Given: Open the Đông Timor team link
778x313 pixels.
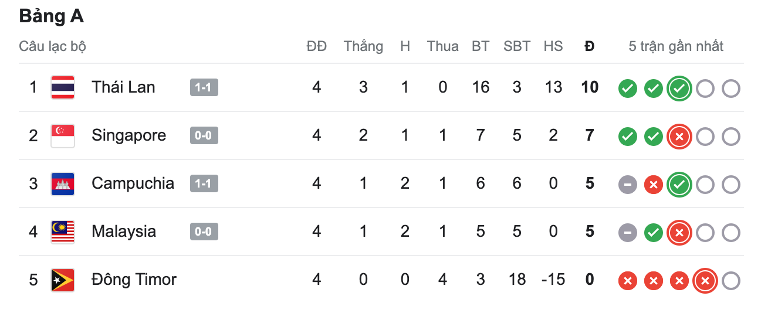Looking at the screenshot, I should (134, 280).
